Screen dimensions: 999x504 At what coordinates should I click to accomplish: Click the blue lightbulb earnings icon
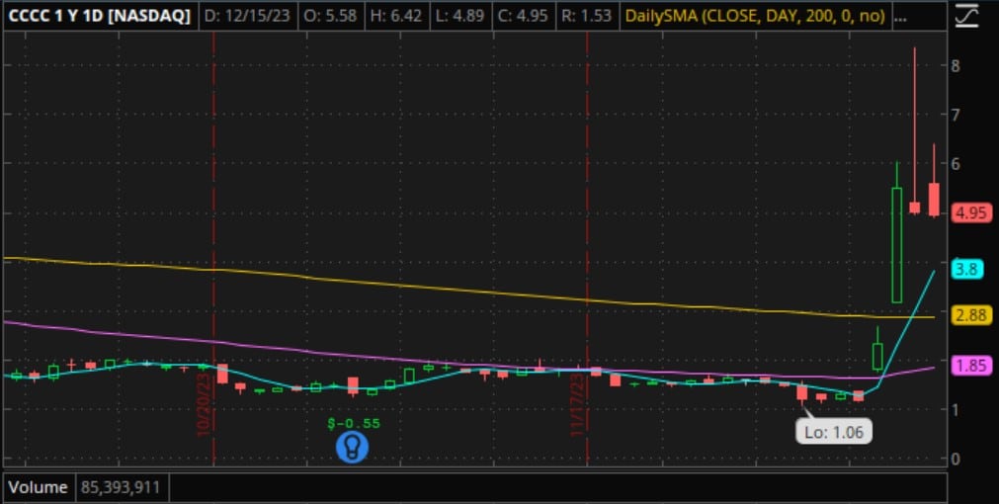click(x=352, y=447)
